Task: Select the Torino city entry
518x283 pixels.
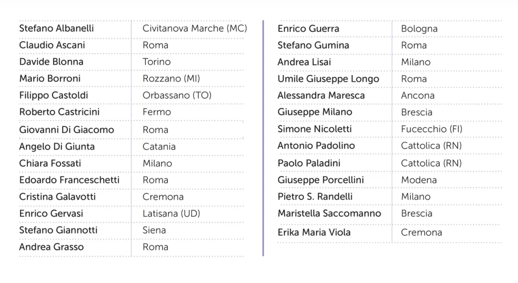Action: (157, 62)
